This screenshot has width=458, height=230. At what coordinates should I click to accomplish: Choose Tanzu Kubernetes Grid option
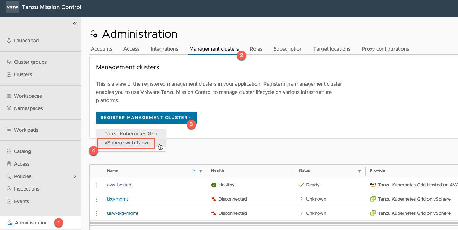(x=131, y=134)
